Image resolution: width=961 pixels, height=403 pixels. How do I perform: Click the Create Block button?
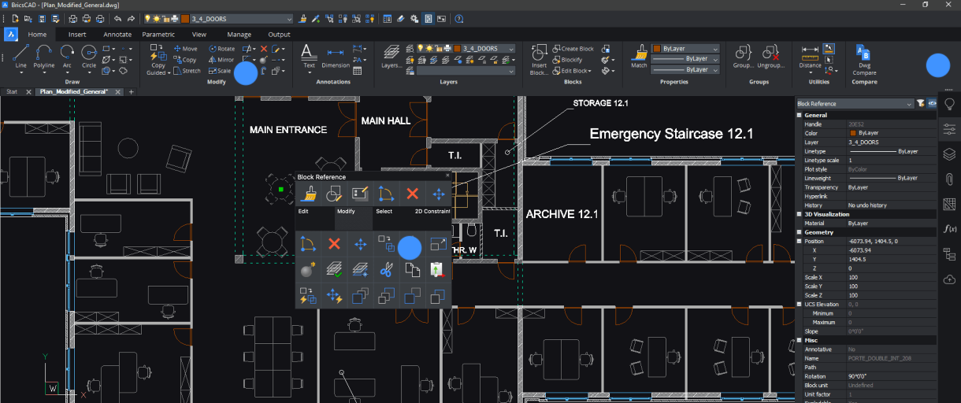pyautogui.click(x=573, y=49)
